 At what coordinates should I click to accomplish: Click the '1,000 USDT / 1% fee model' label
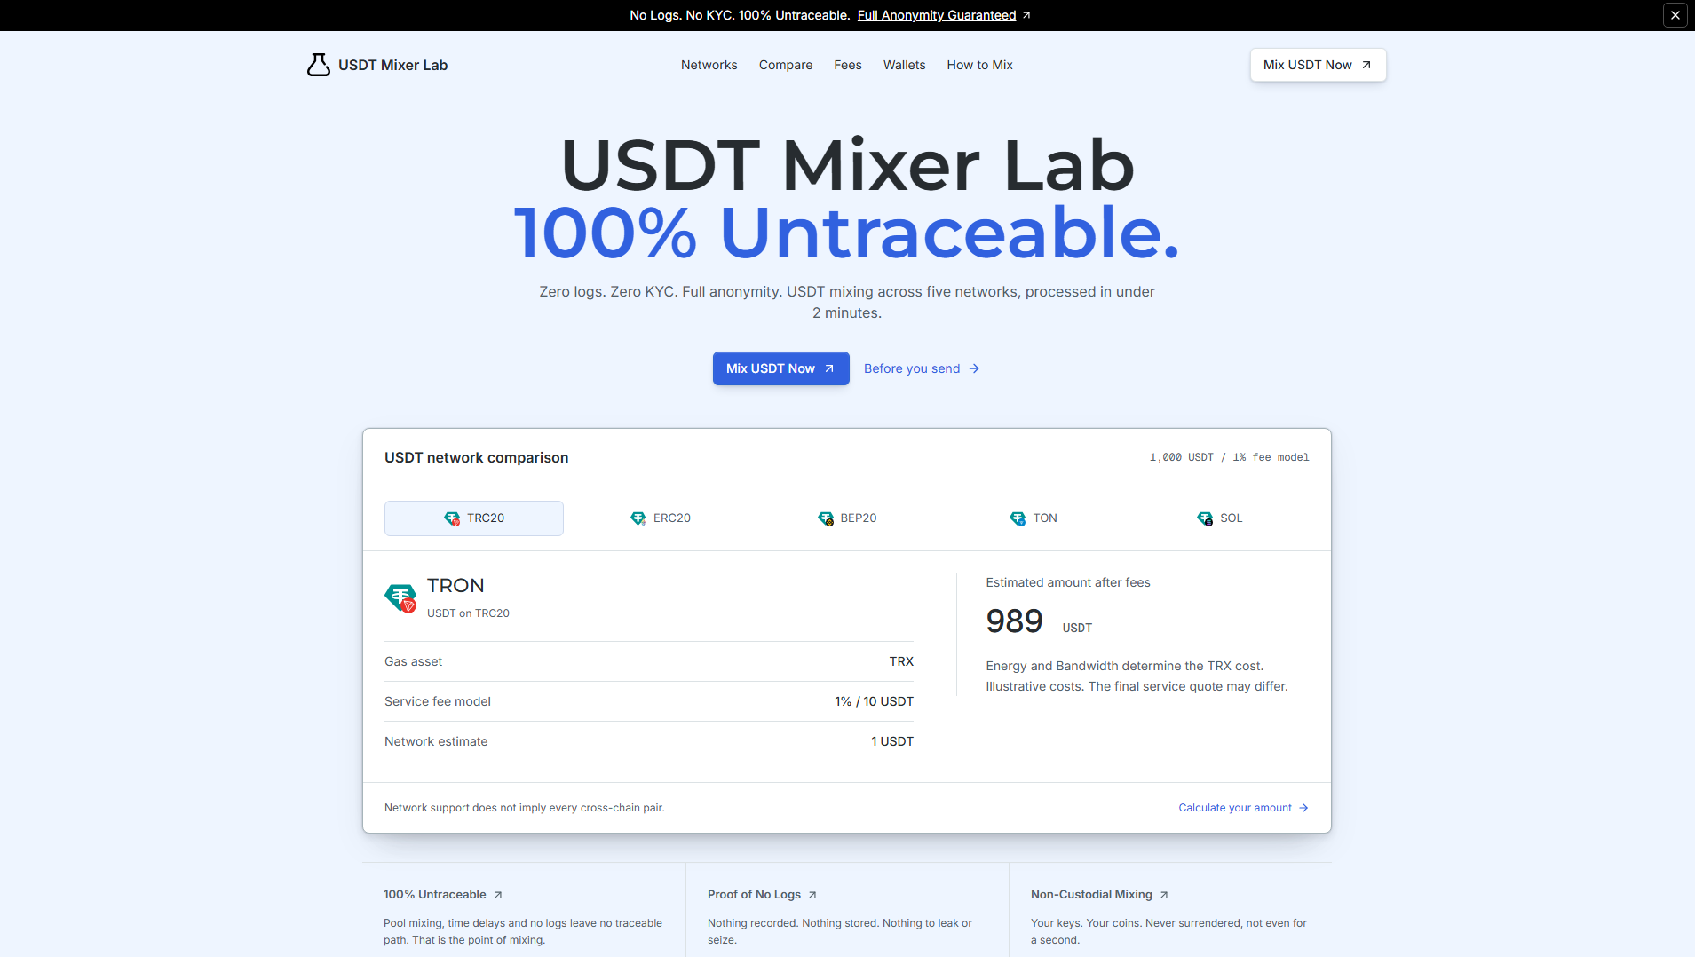tap(1229, 457)
